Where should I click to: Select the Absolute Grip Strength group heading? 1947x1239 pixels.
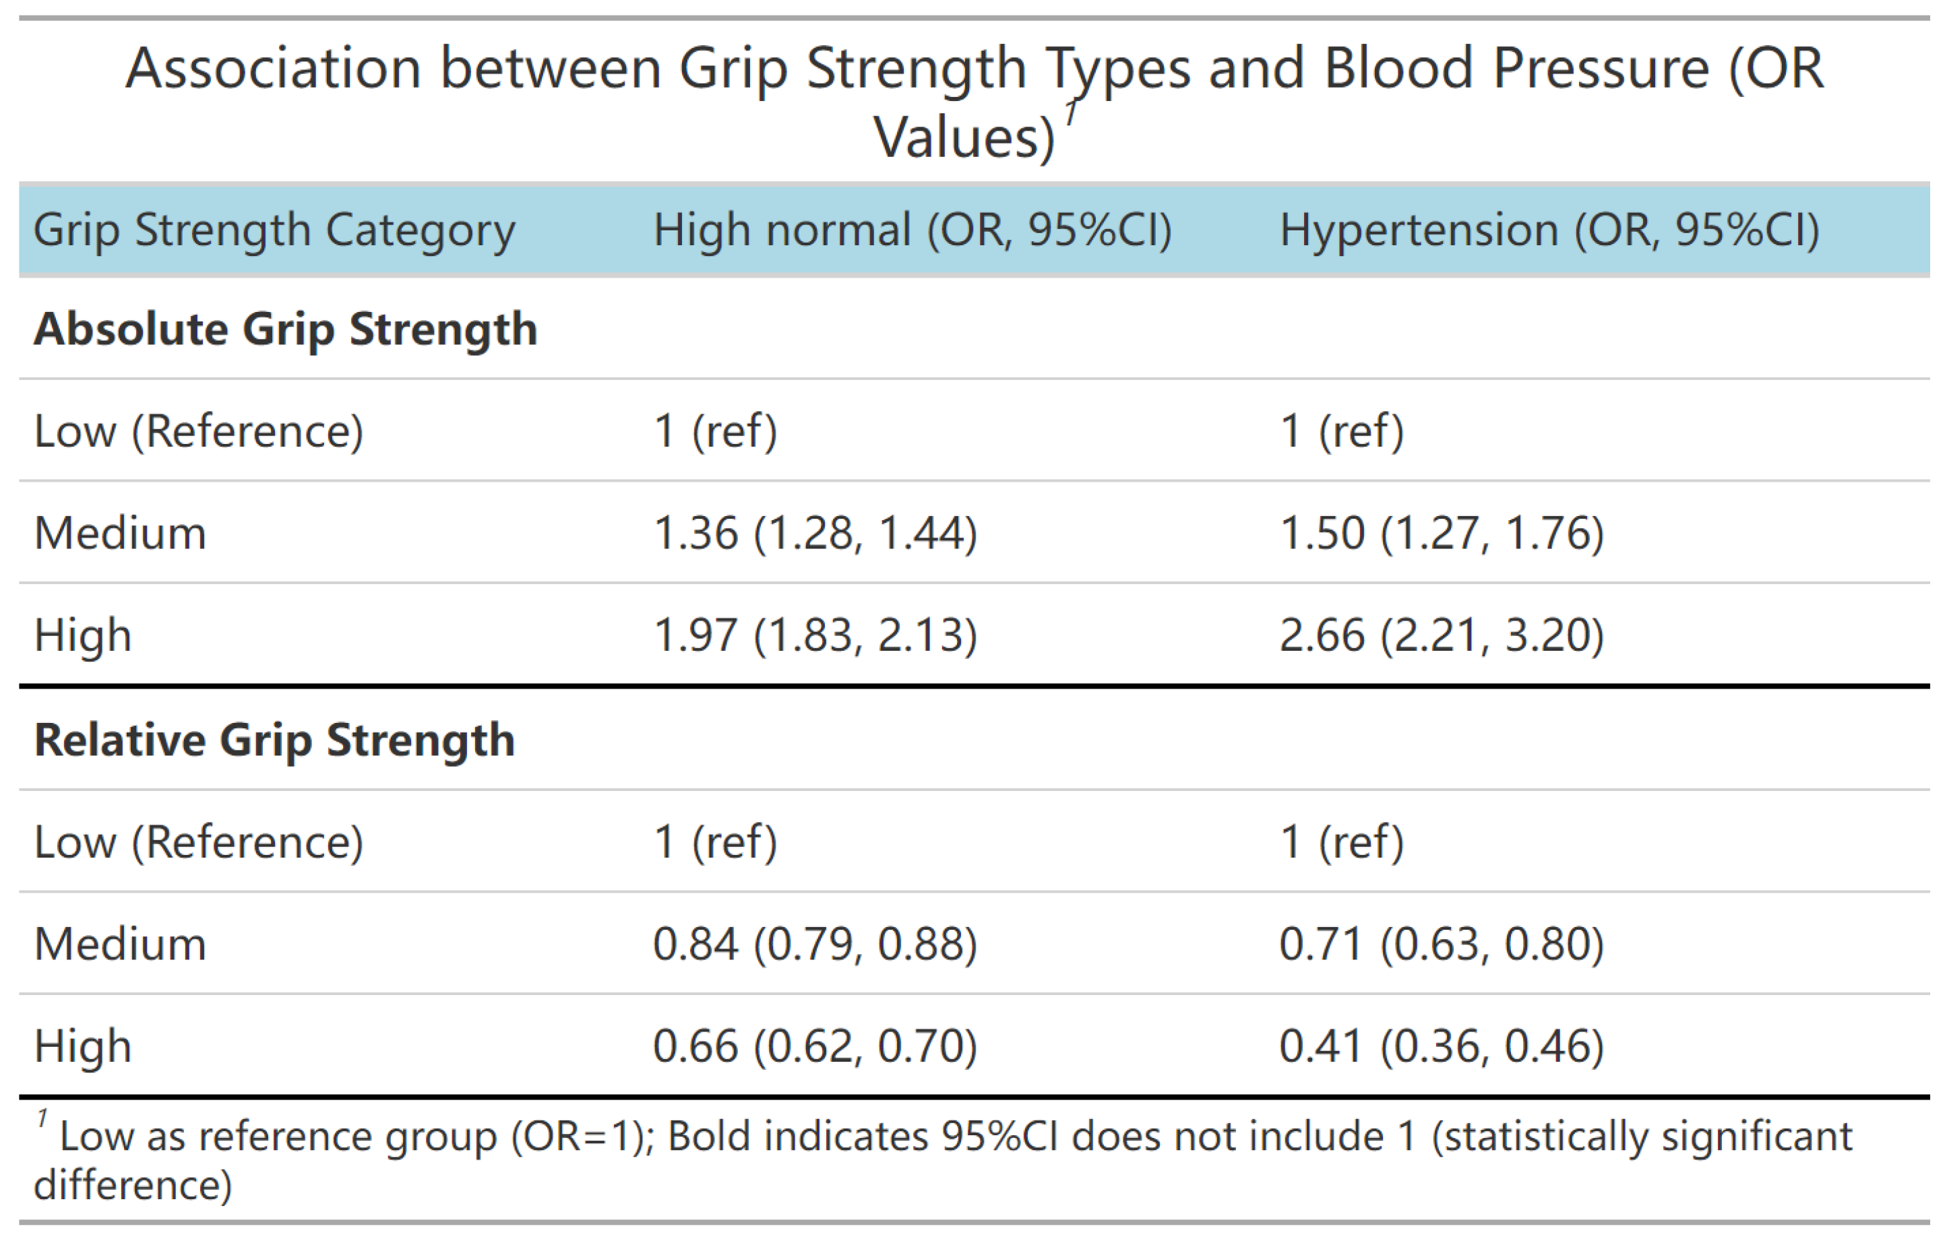pyautogui.click(x=286, y=329)
